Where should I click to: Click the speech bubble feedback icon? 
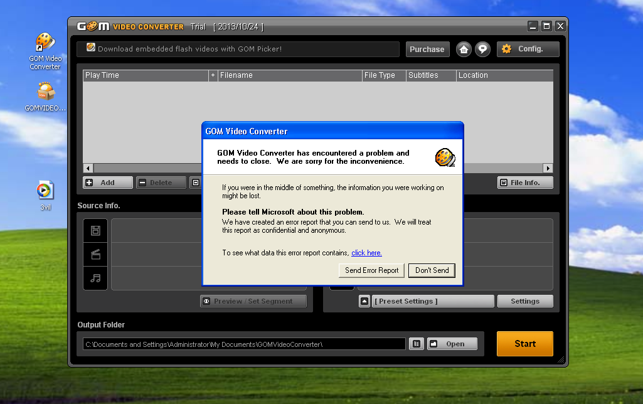[482, 49]
